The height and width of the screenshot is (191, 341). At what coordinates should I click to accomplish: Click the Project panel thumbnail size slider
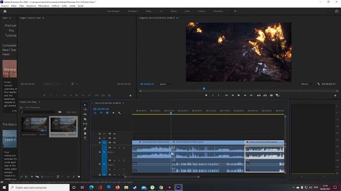tap(47, 177)
